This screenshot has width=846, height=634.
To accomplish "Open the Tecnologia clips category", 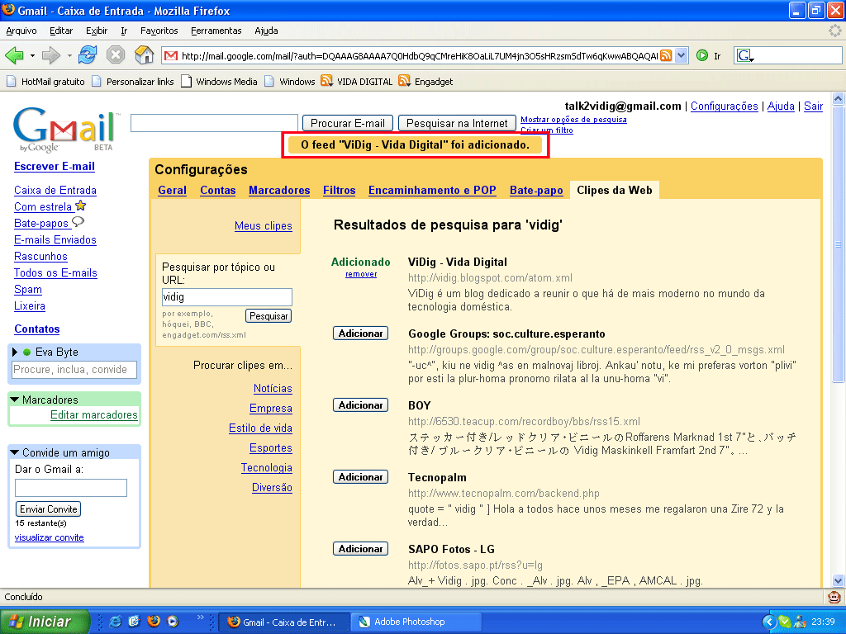I will click(x=267, y=468).
